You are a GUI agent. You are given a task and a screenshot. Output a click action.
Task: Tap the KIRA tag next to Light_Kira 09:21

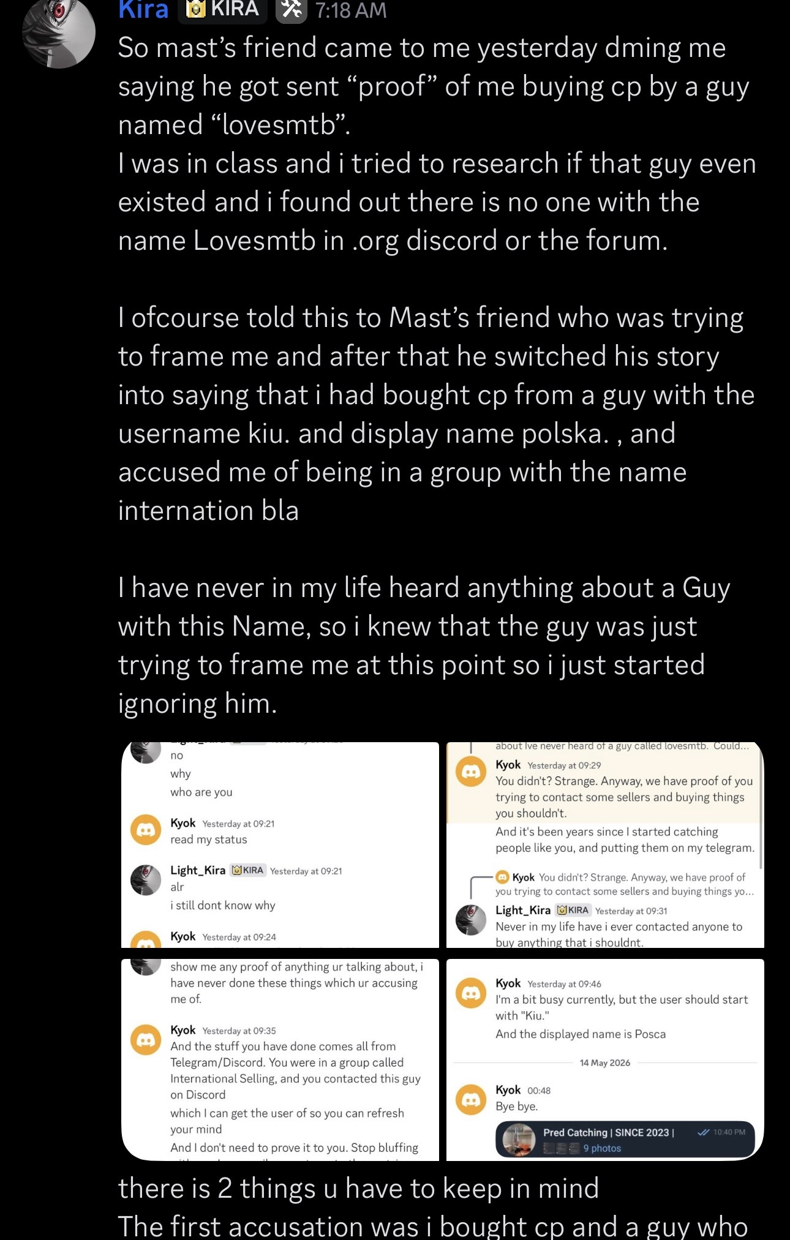248,870
